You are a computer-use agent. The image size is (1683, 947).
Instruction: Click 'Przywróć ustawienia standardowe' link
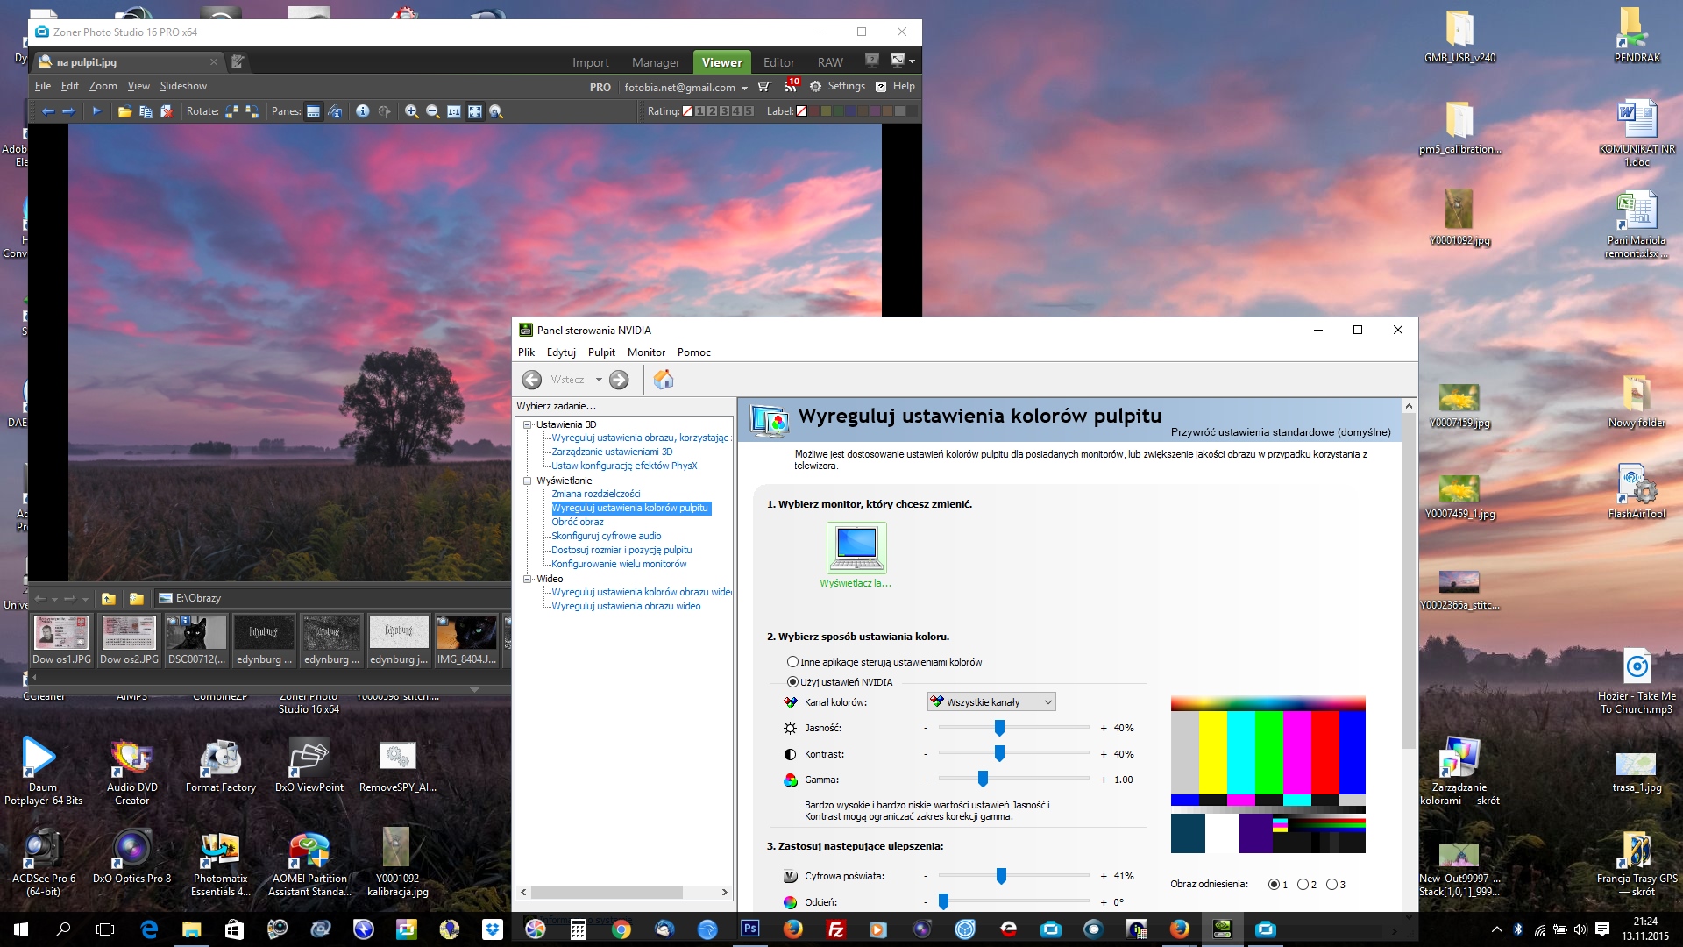(1280, 431)
